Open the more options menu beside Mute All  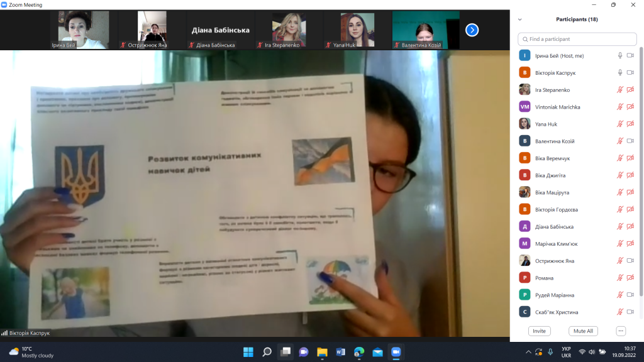click(x=621, y=331)
